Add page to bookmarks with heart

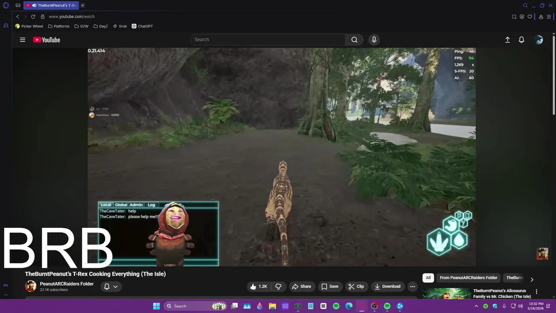[x=530, y=17]
